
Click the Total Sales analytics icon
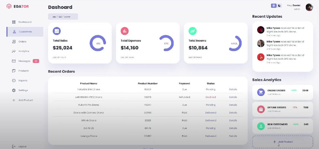point(57,31)
